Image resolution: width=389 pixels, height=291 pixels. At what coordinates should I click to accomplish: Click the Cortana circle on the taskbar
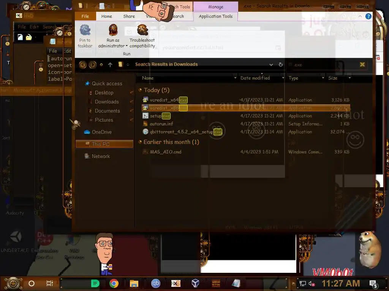(x=32, y=283)
